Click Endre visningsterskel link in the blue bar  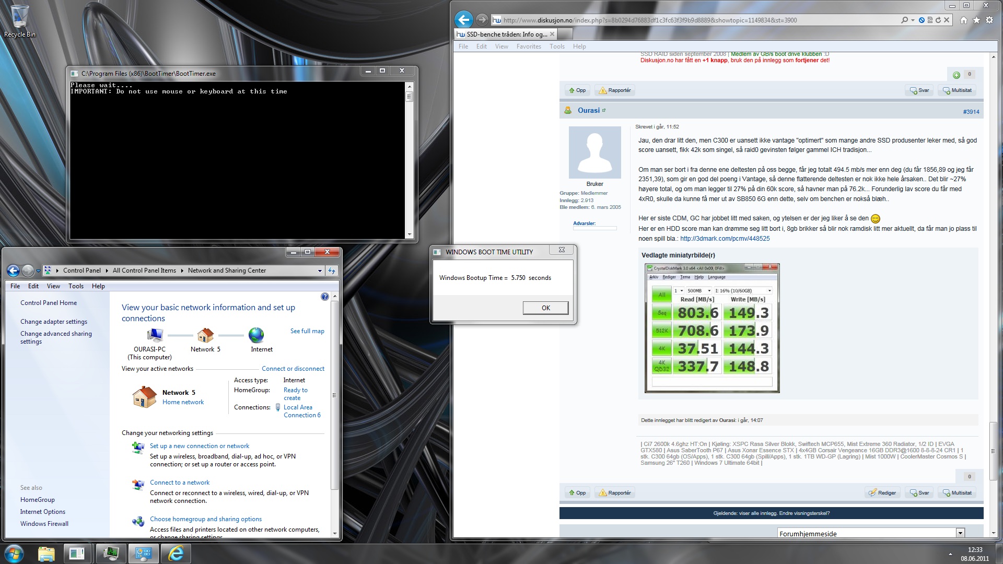[x=804, y=513]
